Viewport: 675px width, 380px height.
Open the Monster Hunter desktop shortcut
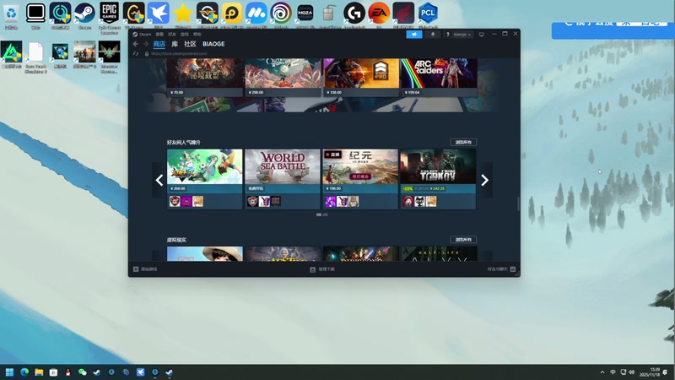110,57
